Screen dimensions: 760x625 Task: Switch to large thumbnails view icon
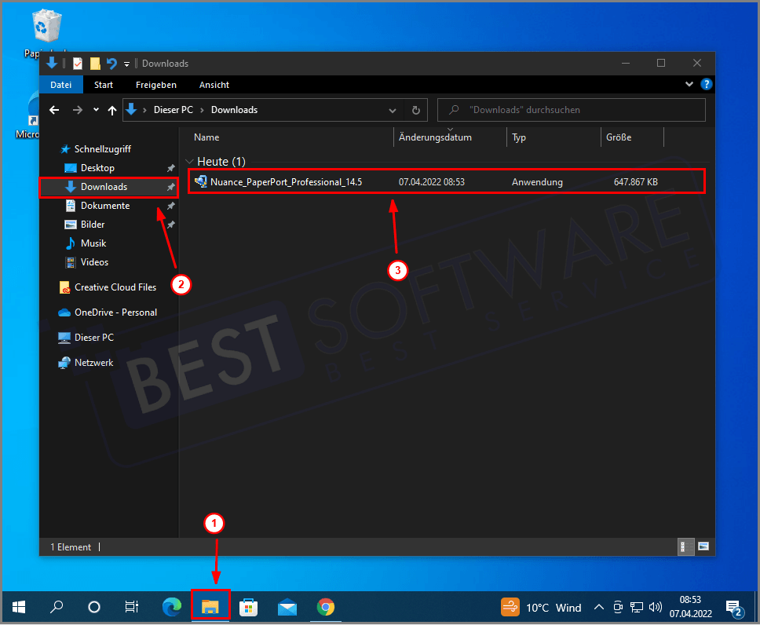click(x=703, y=546)
